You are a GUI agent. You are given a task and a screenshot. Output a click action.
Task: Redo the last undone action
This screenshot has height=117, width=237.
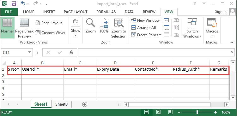click(x=36, y=3)
